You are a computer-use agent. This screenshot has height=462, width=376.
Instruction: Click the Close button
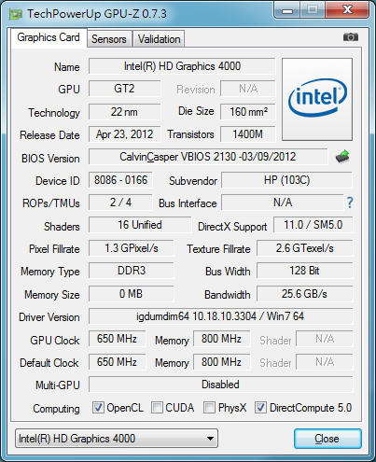tap(327, 439)
